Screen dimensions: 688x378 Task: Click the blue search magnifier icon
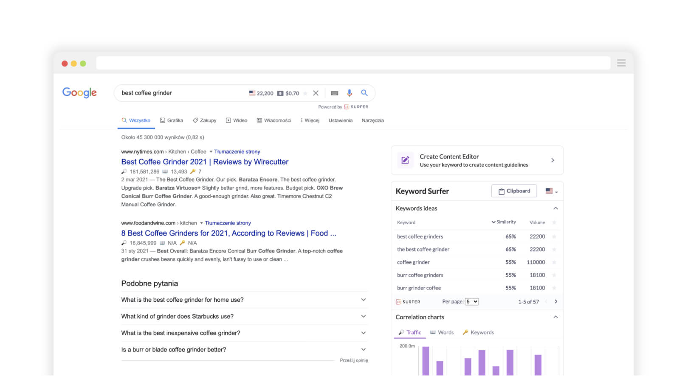point(364,93)
